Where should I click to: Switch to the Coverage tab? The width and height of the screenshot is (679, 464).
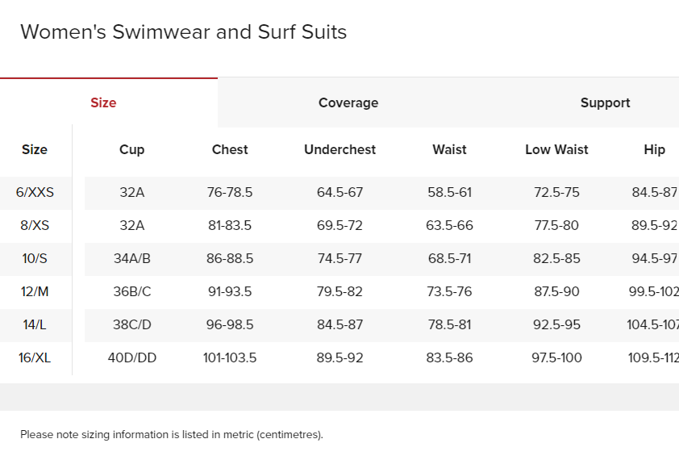click(348, 102)
